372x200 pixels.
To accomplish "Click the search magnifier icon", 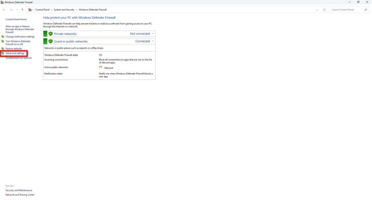I will pos(366,10).
